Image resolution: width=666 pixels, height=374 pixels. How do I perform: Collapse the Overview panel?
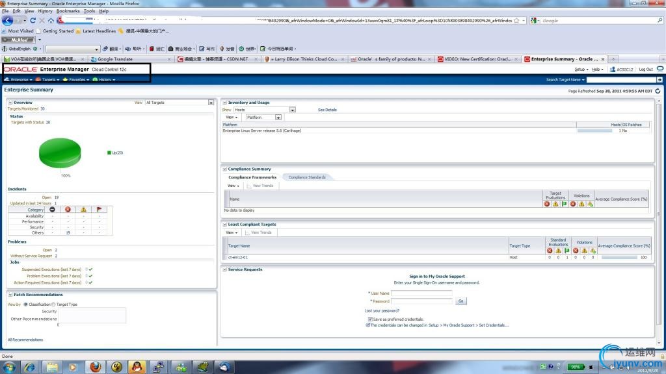tap(10, 103)
